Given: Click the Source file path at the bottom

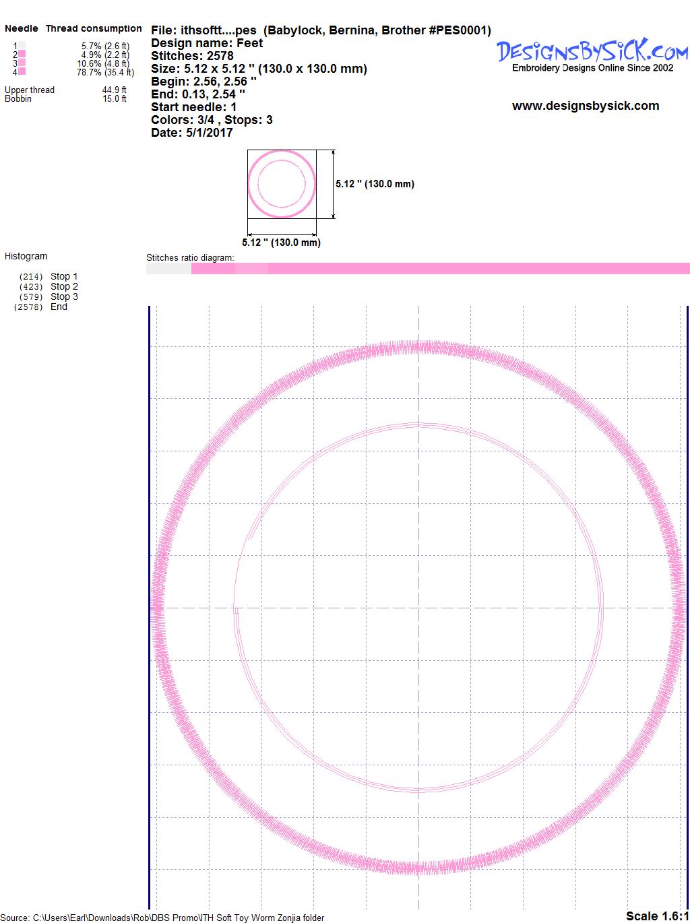Looking at the screenshot, I should 164,918.
